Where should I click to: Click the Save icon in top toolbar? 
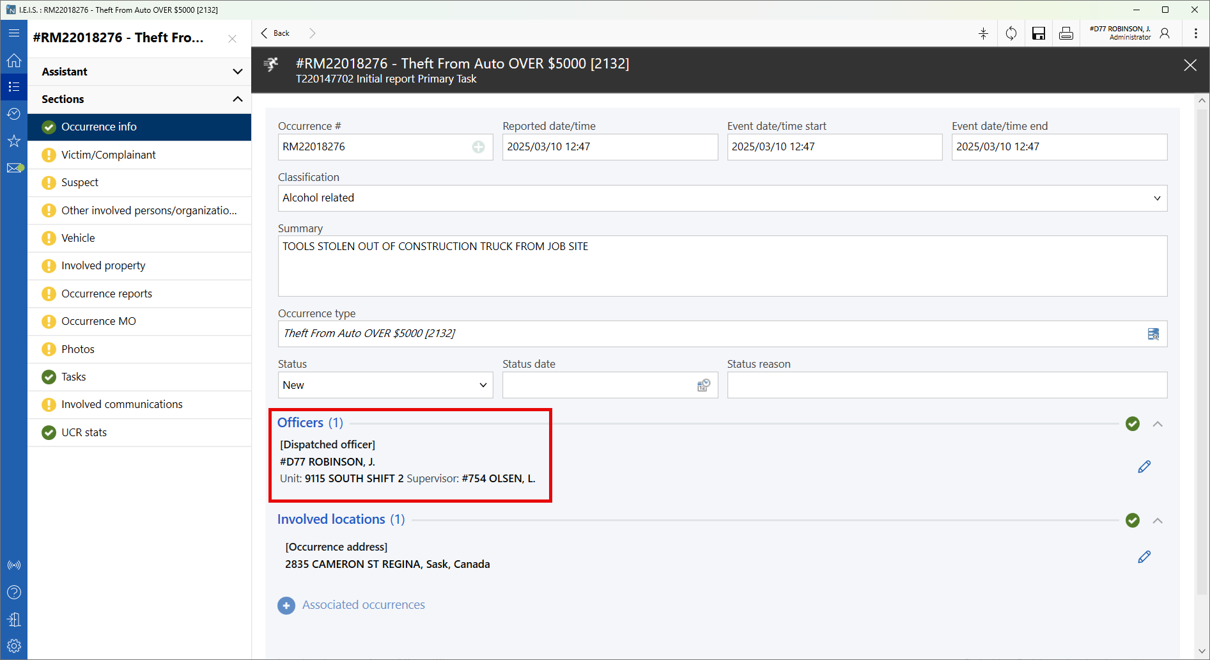pos(1039,34)
